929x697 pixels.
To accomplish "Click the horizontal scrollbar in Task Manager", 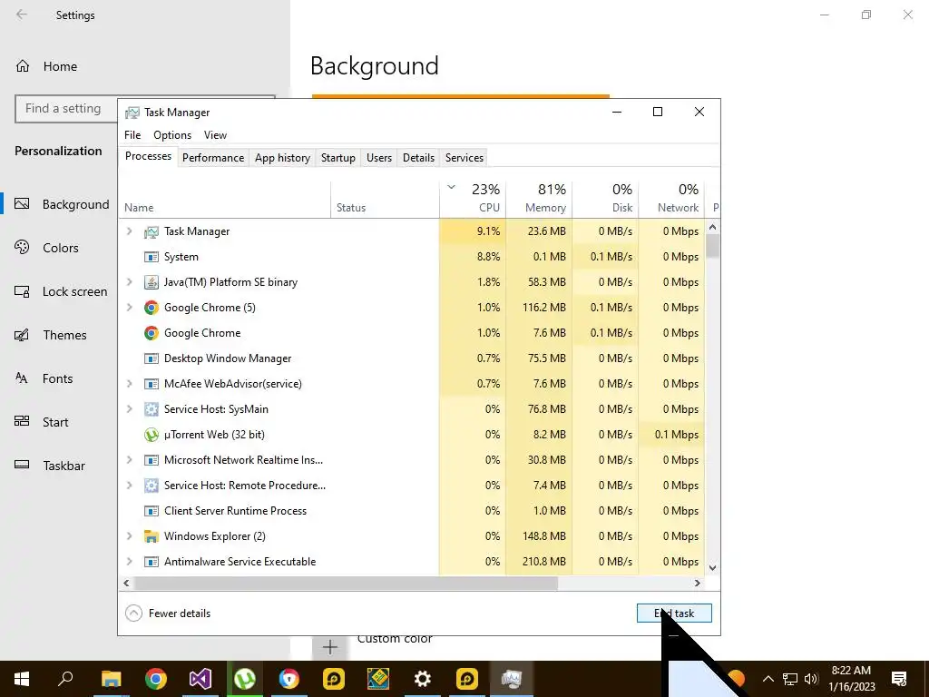I will pyautogui.click(x=346, y=584).
